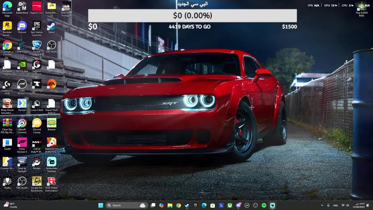The image size is (373, 210).
Task: Launch Naruto to Boruto desktop icon
Action: [52, 145]
